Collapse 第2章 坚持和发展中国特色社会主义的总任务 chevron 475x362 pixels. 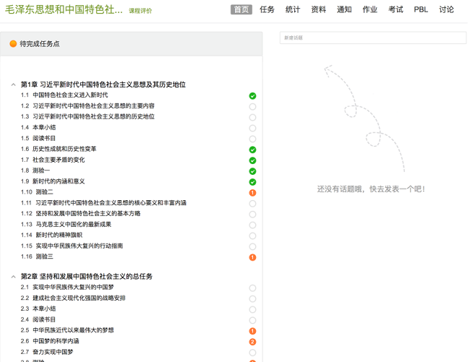13,277
